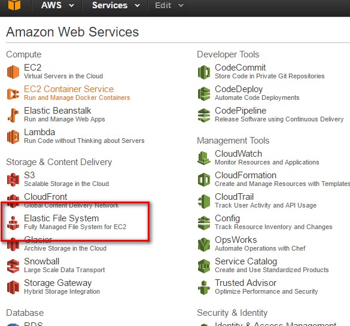The width and height of the screenshot is (350, 326).
Task: Open the Trusted Advisor icon
Action: [204, 287]
